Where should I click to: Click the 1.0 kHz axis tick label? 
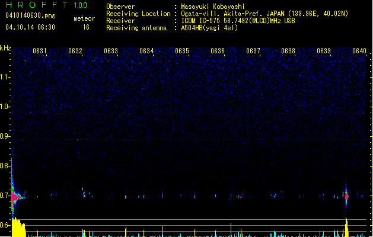pyautogui.click(x=5, y=107)
